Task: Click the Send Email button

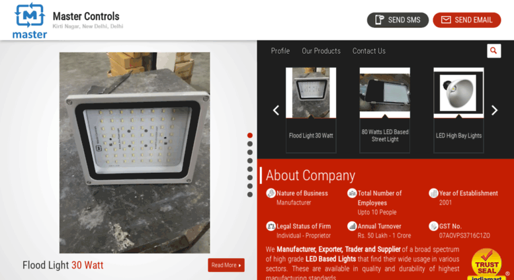Action: [467, 20]
